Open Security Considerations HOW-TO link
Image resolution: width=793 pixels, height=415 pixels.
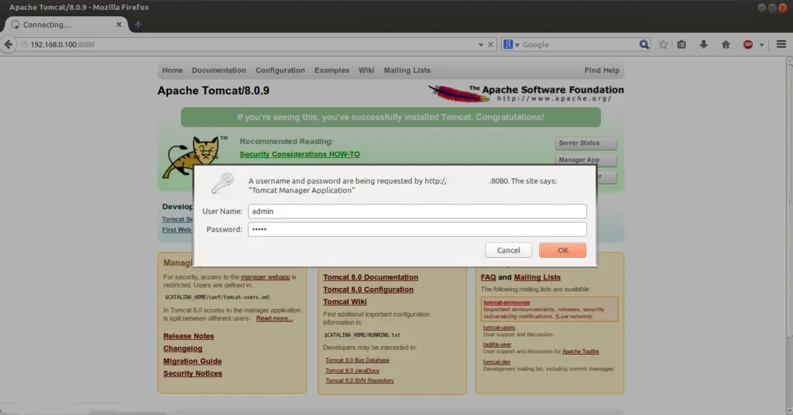point(300,154)
